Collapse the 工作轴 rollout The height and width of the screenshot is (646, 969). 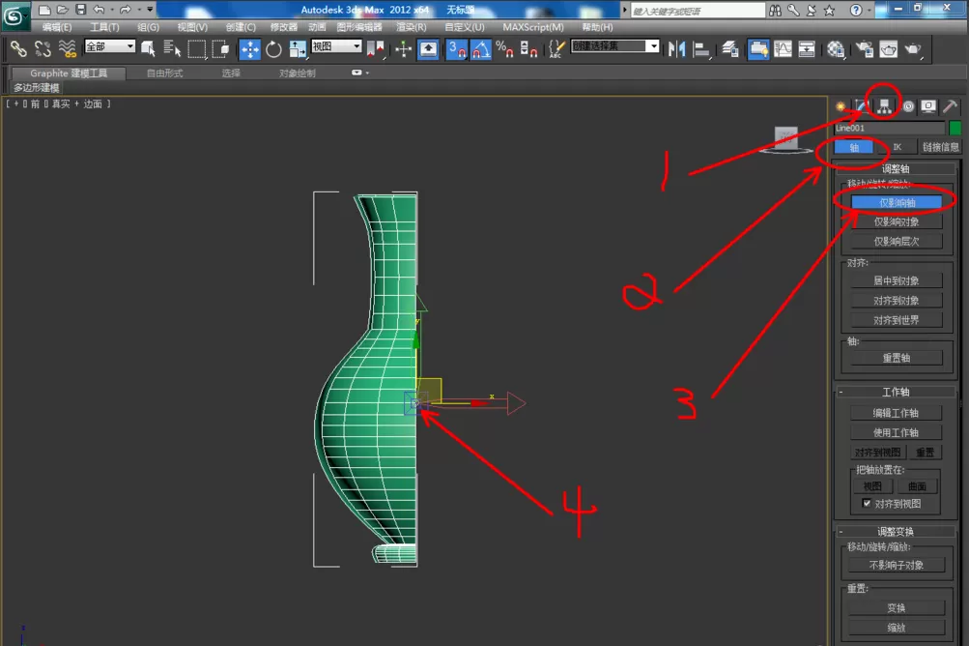841,392
